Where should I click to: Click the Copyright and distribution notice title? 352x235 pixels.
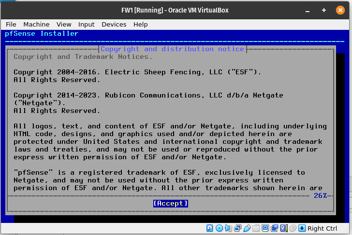tap(173, 49)
